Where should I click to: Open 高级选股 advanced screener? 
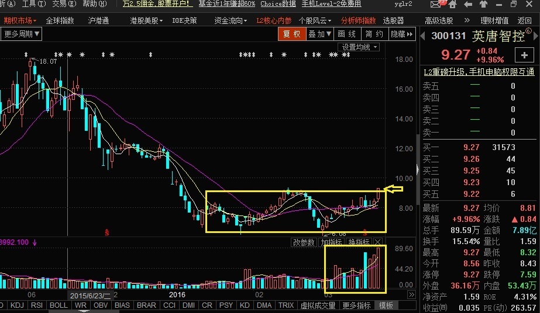pos(439,20)
